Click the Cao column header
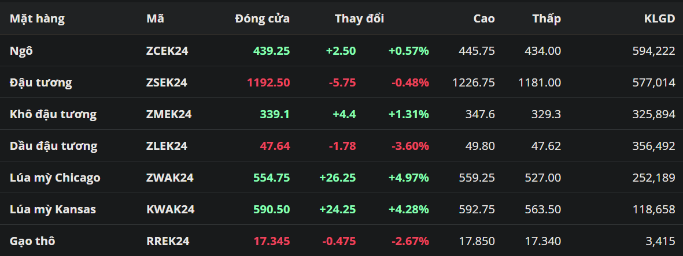Viewport: 683px width, 256px height. pyautogui.click(x=483, y=18)
